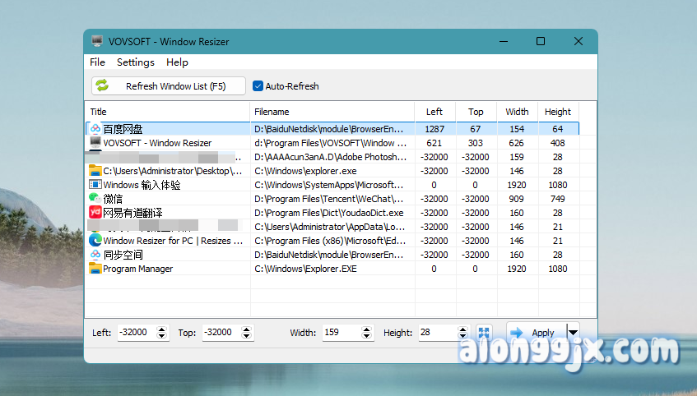Open the Settings menu
The height and width of the screenshot is (396, 697).
click(x=136, y=62)
